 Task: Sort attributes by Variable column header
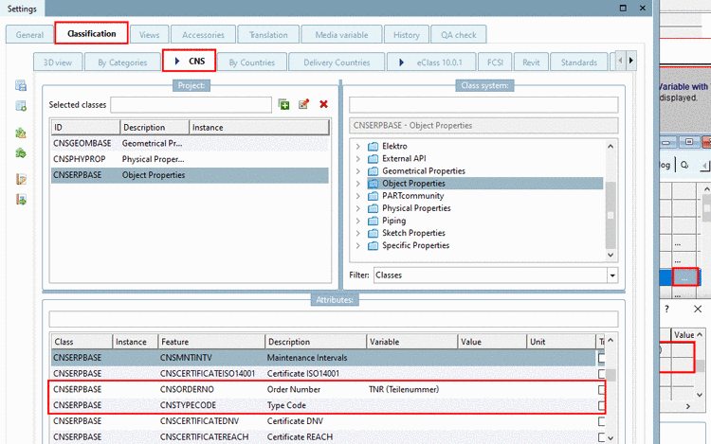[x=411, y=342]
